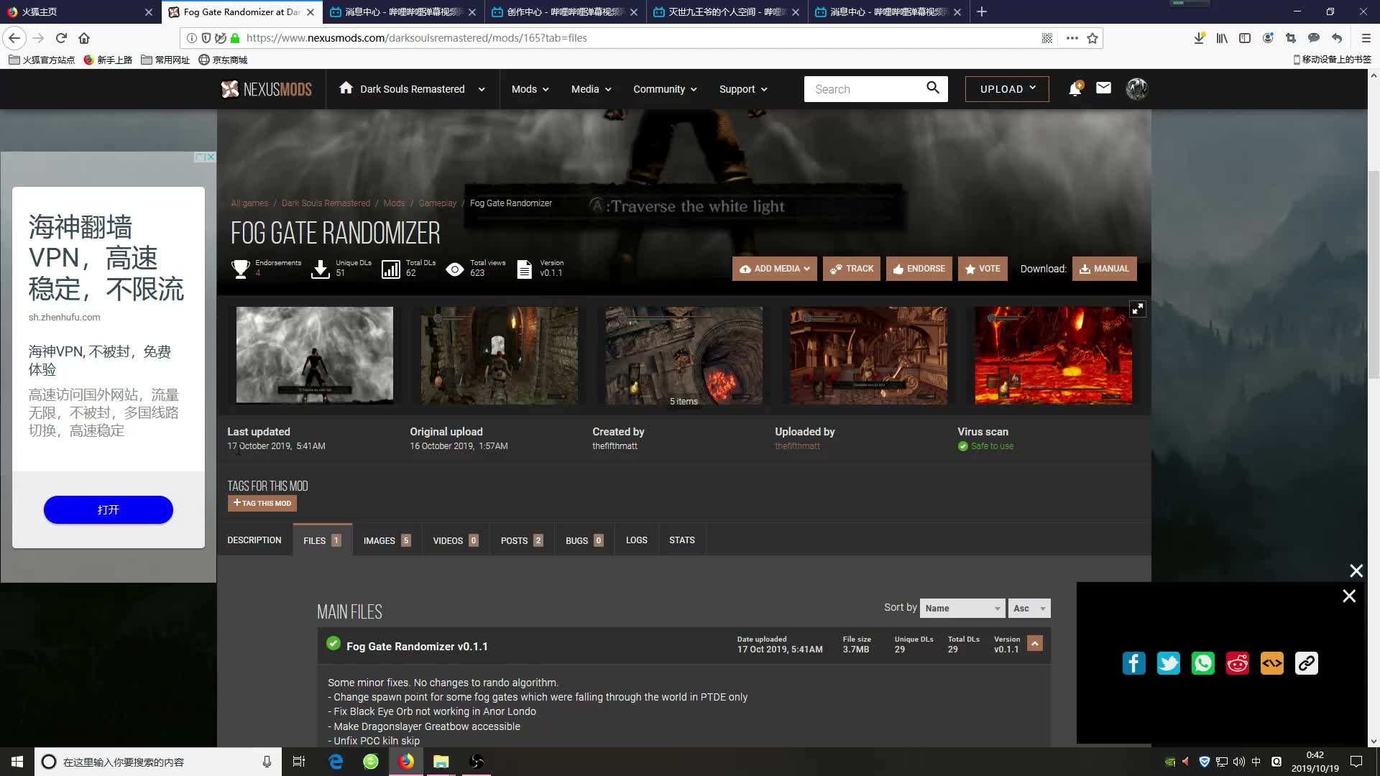Click the Windows taskbar search box
The height and width of the screenshot is (776, 1380).
click(158, 762)
